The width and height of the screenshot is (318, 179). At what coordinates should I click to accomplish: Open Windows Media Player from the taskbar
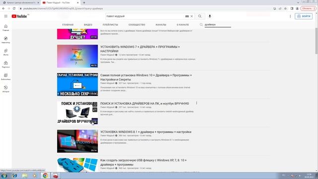tap(35, 176)
